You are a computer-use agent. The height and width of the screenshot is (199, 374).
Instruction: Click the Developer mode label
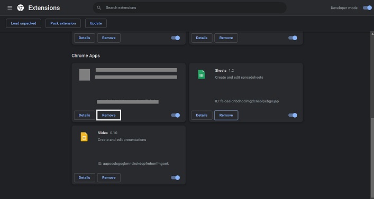pos(344,8)
